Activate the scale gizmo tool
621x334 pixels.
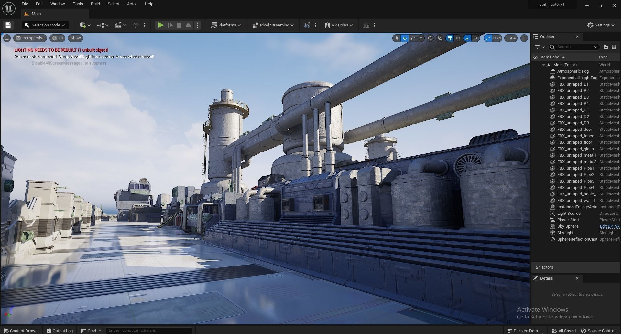coord(420,38)
